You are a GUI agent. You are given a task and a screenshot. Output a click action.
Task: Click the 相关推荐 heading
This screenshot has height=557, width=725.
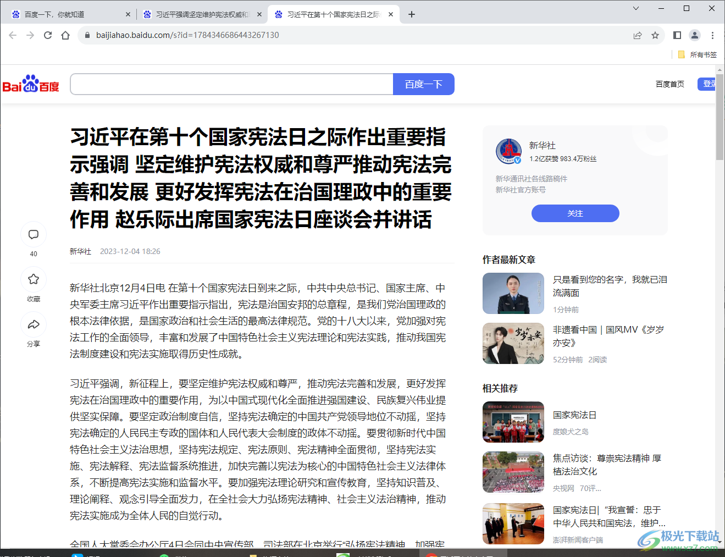[500, 388]
